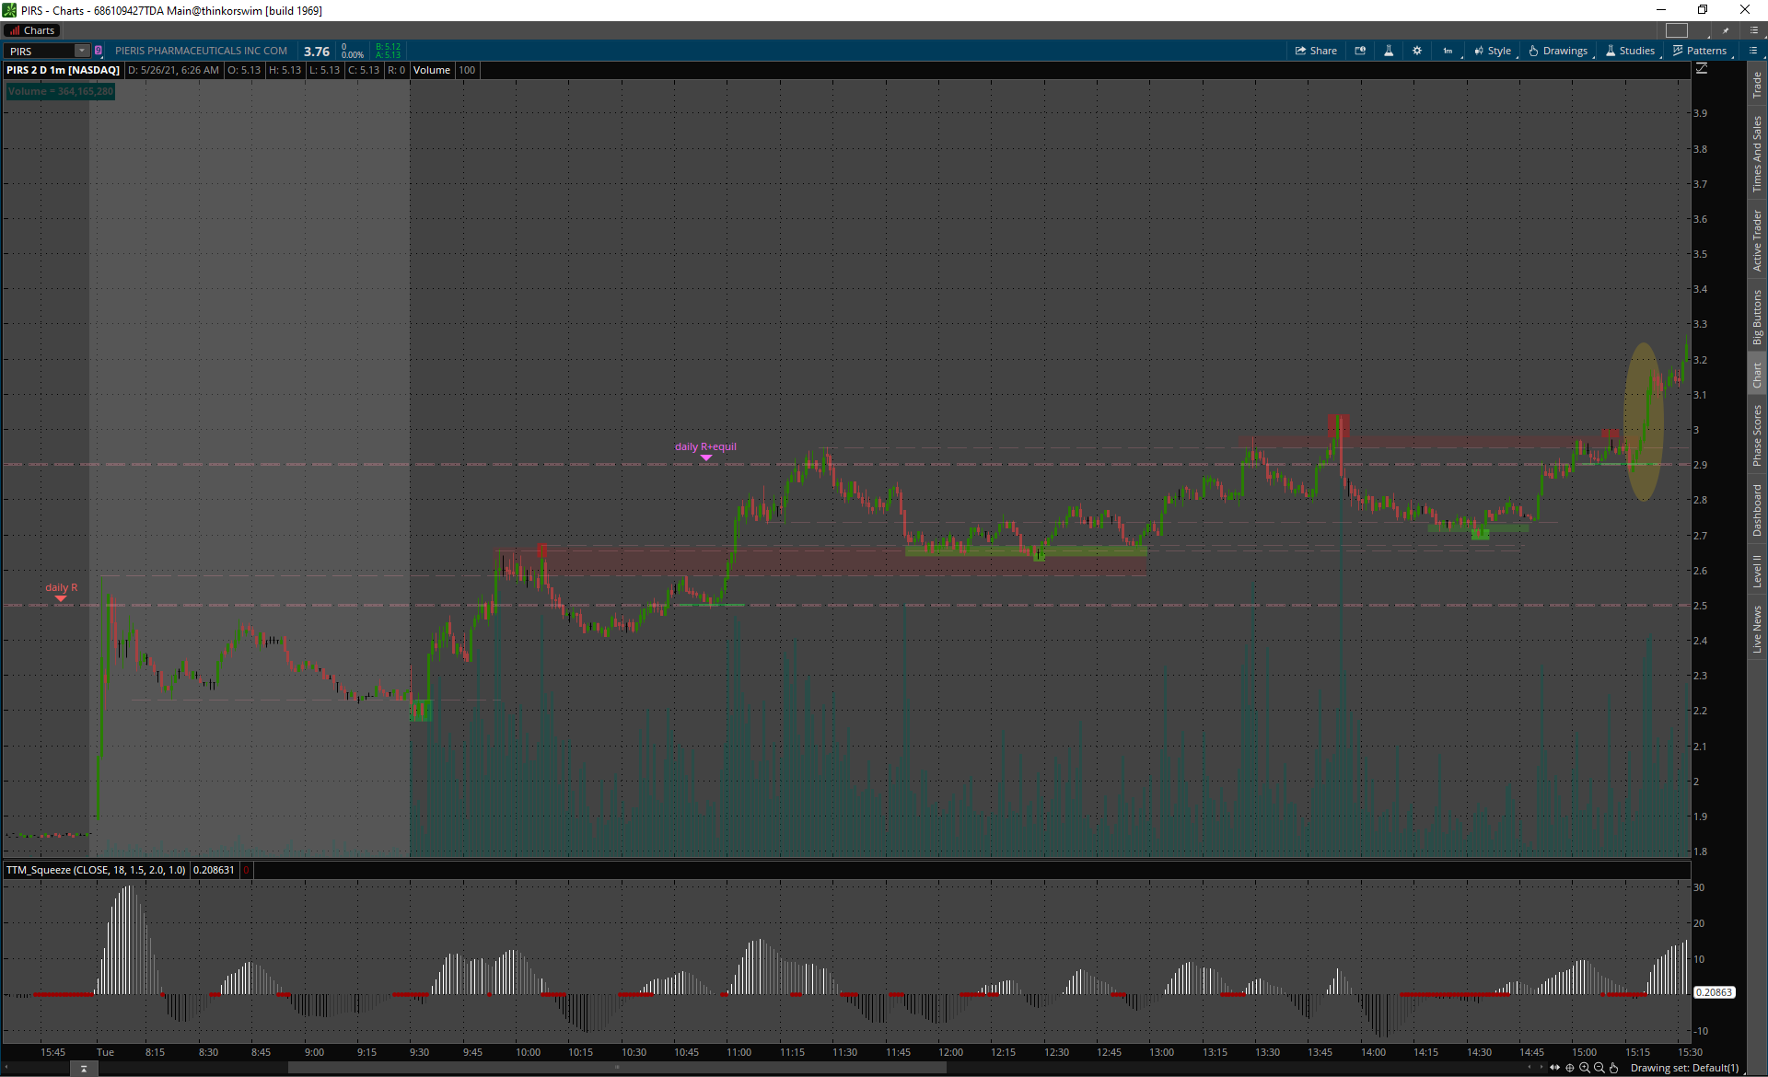Open the 1m timeframe selector
The image size is (1768, 1077).
(x=1448, y=51)
